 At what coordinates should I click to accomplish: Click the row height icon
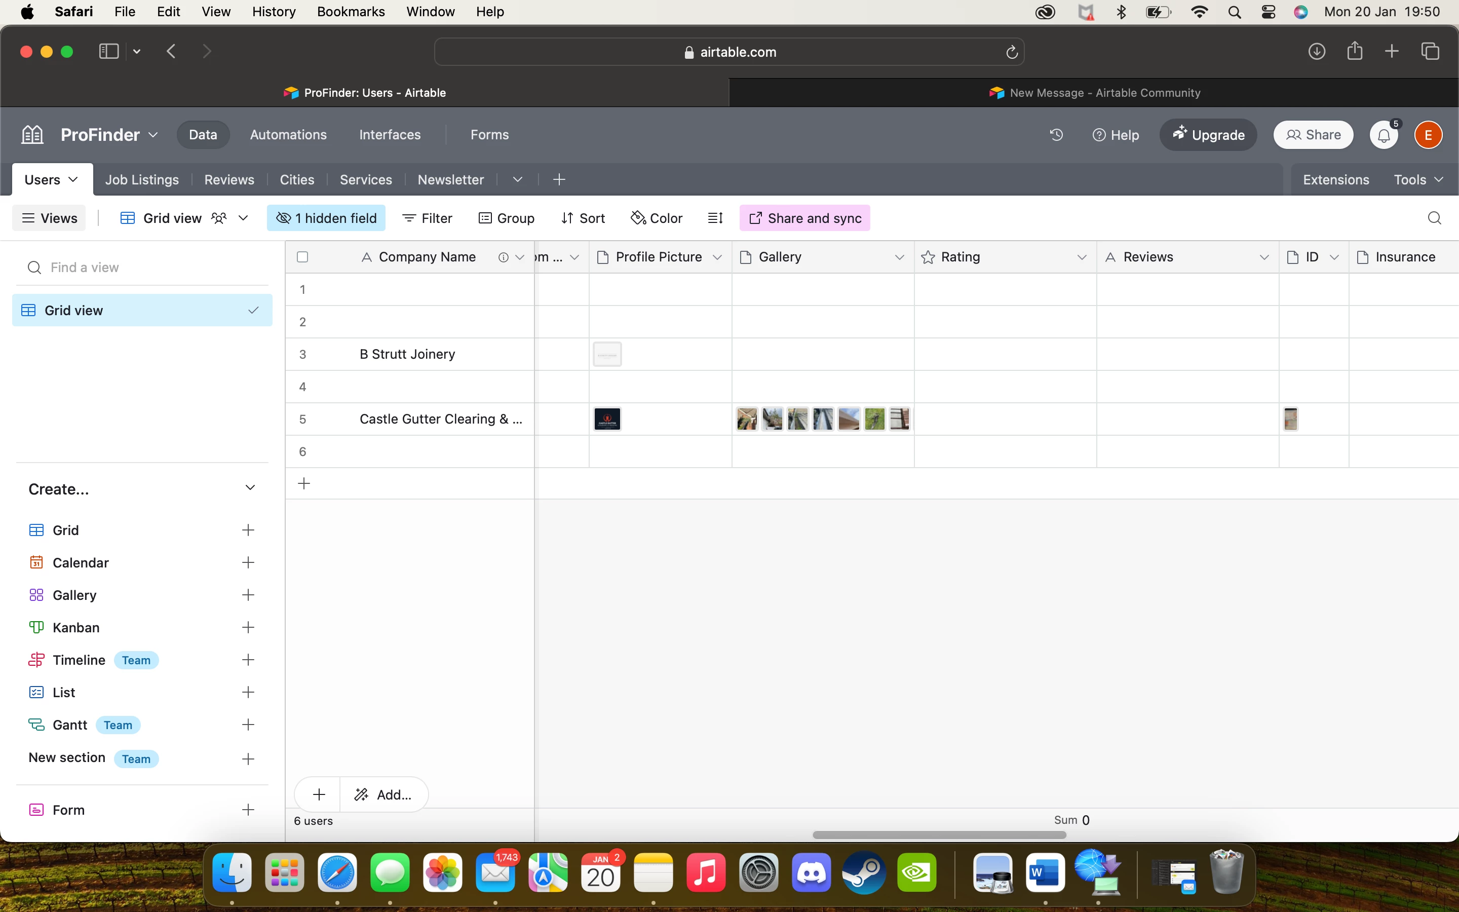[715, 218]
